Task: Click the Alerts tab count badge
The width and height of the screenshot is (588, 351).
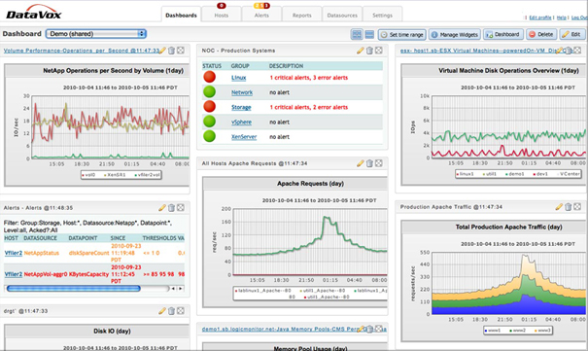Action: pos(261,5)
